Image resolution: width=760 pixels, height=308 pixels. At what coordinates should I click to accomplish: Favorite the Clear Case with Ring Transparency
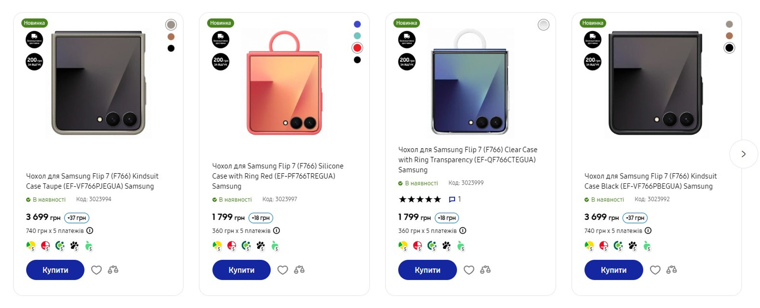[x=469, y=270]
